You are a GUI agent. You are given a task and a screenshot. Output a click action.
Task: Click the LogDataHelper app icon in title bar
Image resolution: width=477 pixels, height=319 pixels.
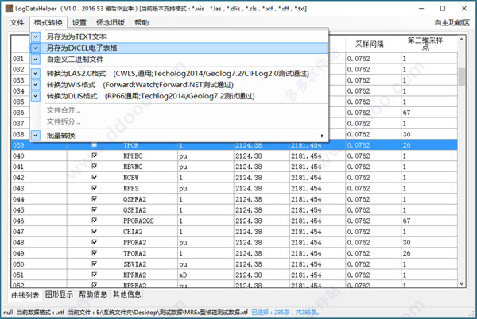(x=9, y=9)
